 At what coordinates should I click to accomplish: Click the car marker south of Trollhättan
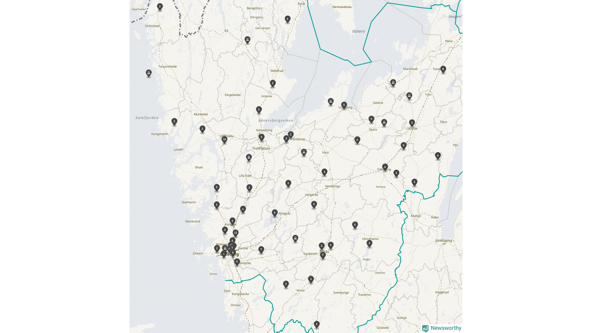click(x=249, y=158)
